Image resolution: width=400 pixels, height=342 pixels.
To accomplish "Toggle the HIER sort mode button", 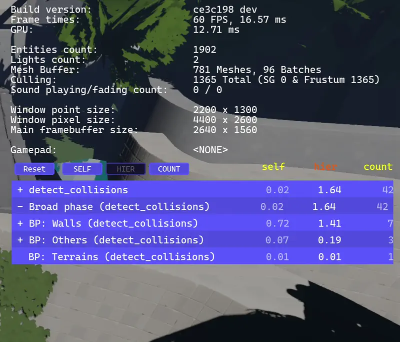I will tap(125, 169).
